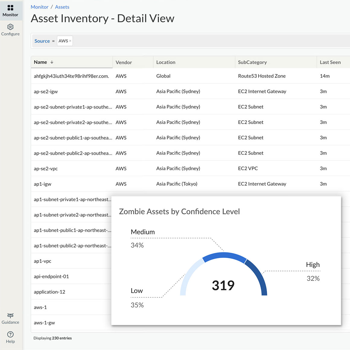
Task: Select ap1-subnet-private2-ap-northeast row
Action: [71, 215]
